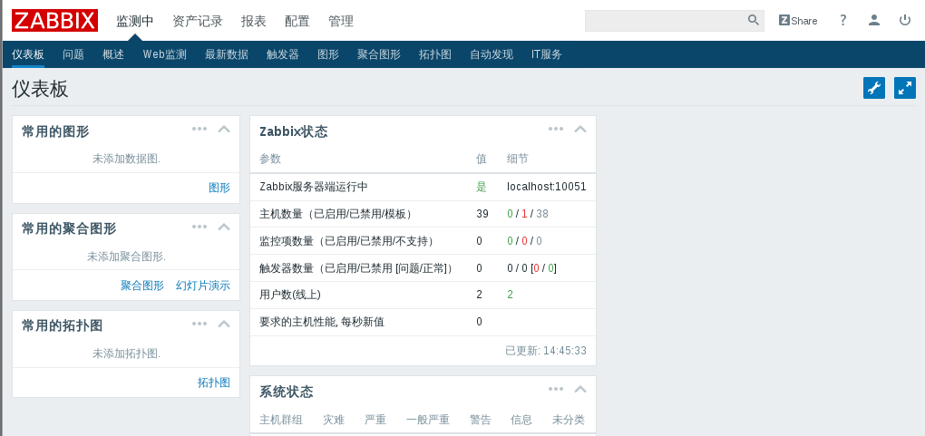Screen dimensions: 925x436
Task: Open the IT服务 submenu tab
Action: point(547,54)
